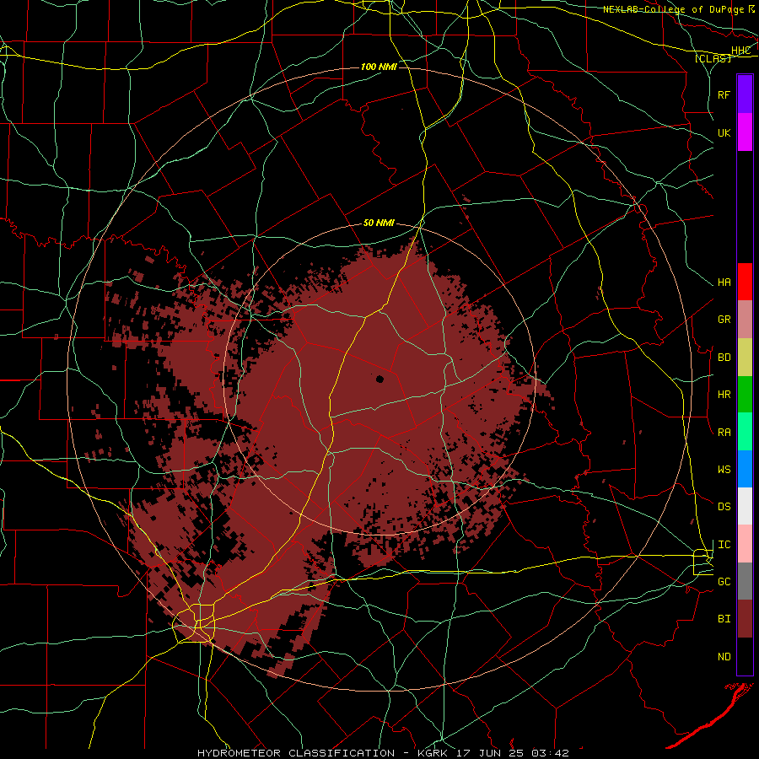
Task: Click the HHC product code label
Action: [x=740, y=51]
